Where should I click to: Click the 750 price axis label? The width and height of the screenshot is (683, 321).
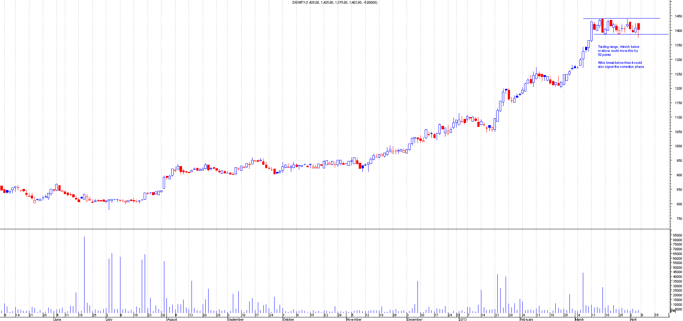tap(678, 218)
